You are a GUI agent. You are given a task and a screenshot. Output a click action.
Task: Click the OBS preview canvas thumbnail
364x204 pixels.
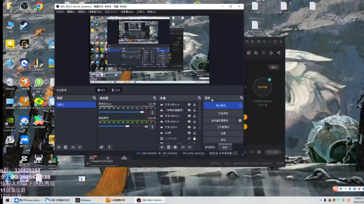pos(150,49)
